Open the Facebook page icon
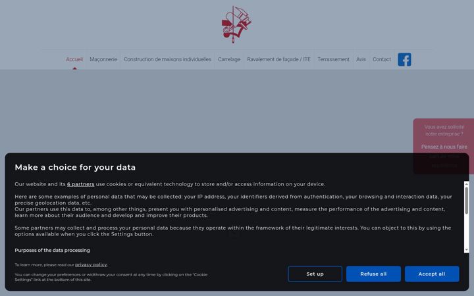Viewport: 474px width, 296px height. 404,59
